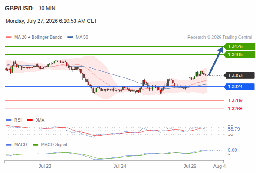Click the black 1.3353 current price tag
Image resolution: width=256 pixels, height=173 pixels.
pos(239,75)
